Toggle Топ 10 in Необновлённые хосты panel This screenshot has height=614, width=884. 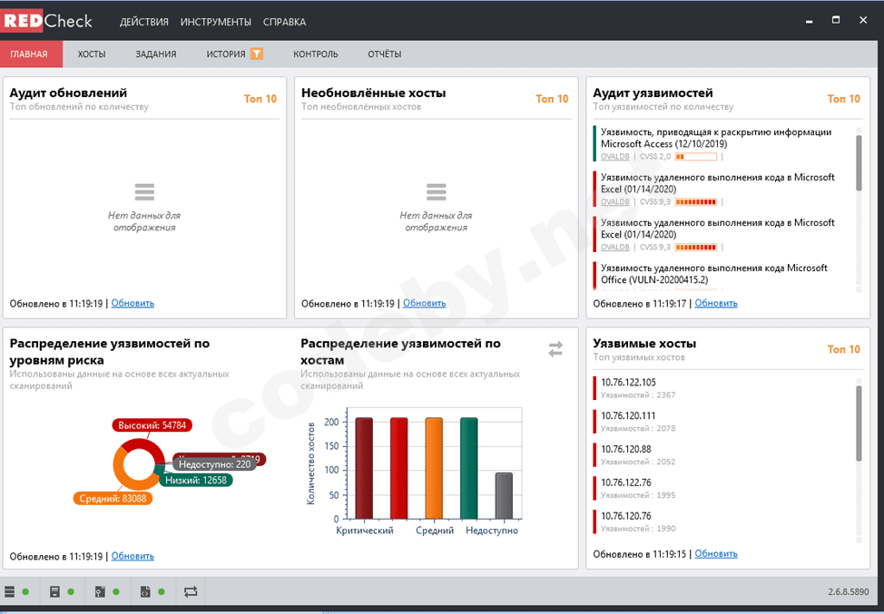pos(552,99)
